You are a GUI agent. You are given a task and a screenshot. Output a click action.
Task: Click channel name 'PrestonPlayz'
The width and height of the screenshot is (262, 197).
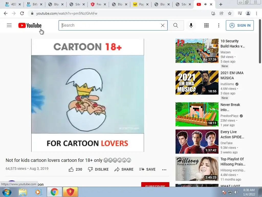(230, 116)
